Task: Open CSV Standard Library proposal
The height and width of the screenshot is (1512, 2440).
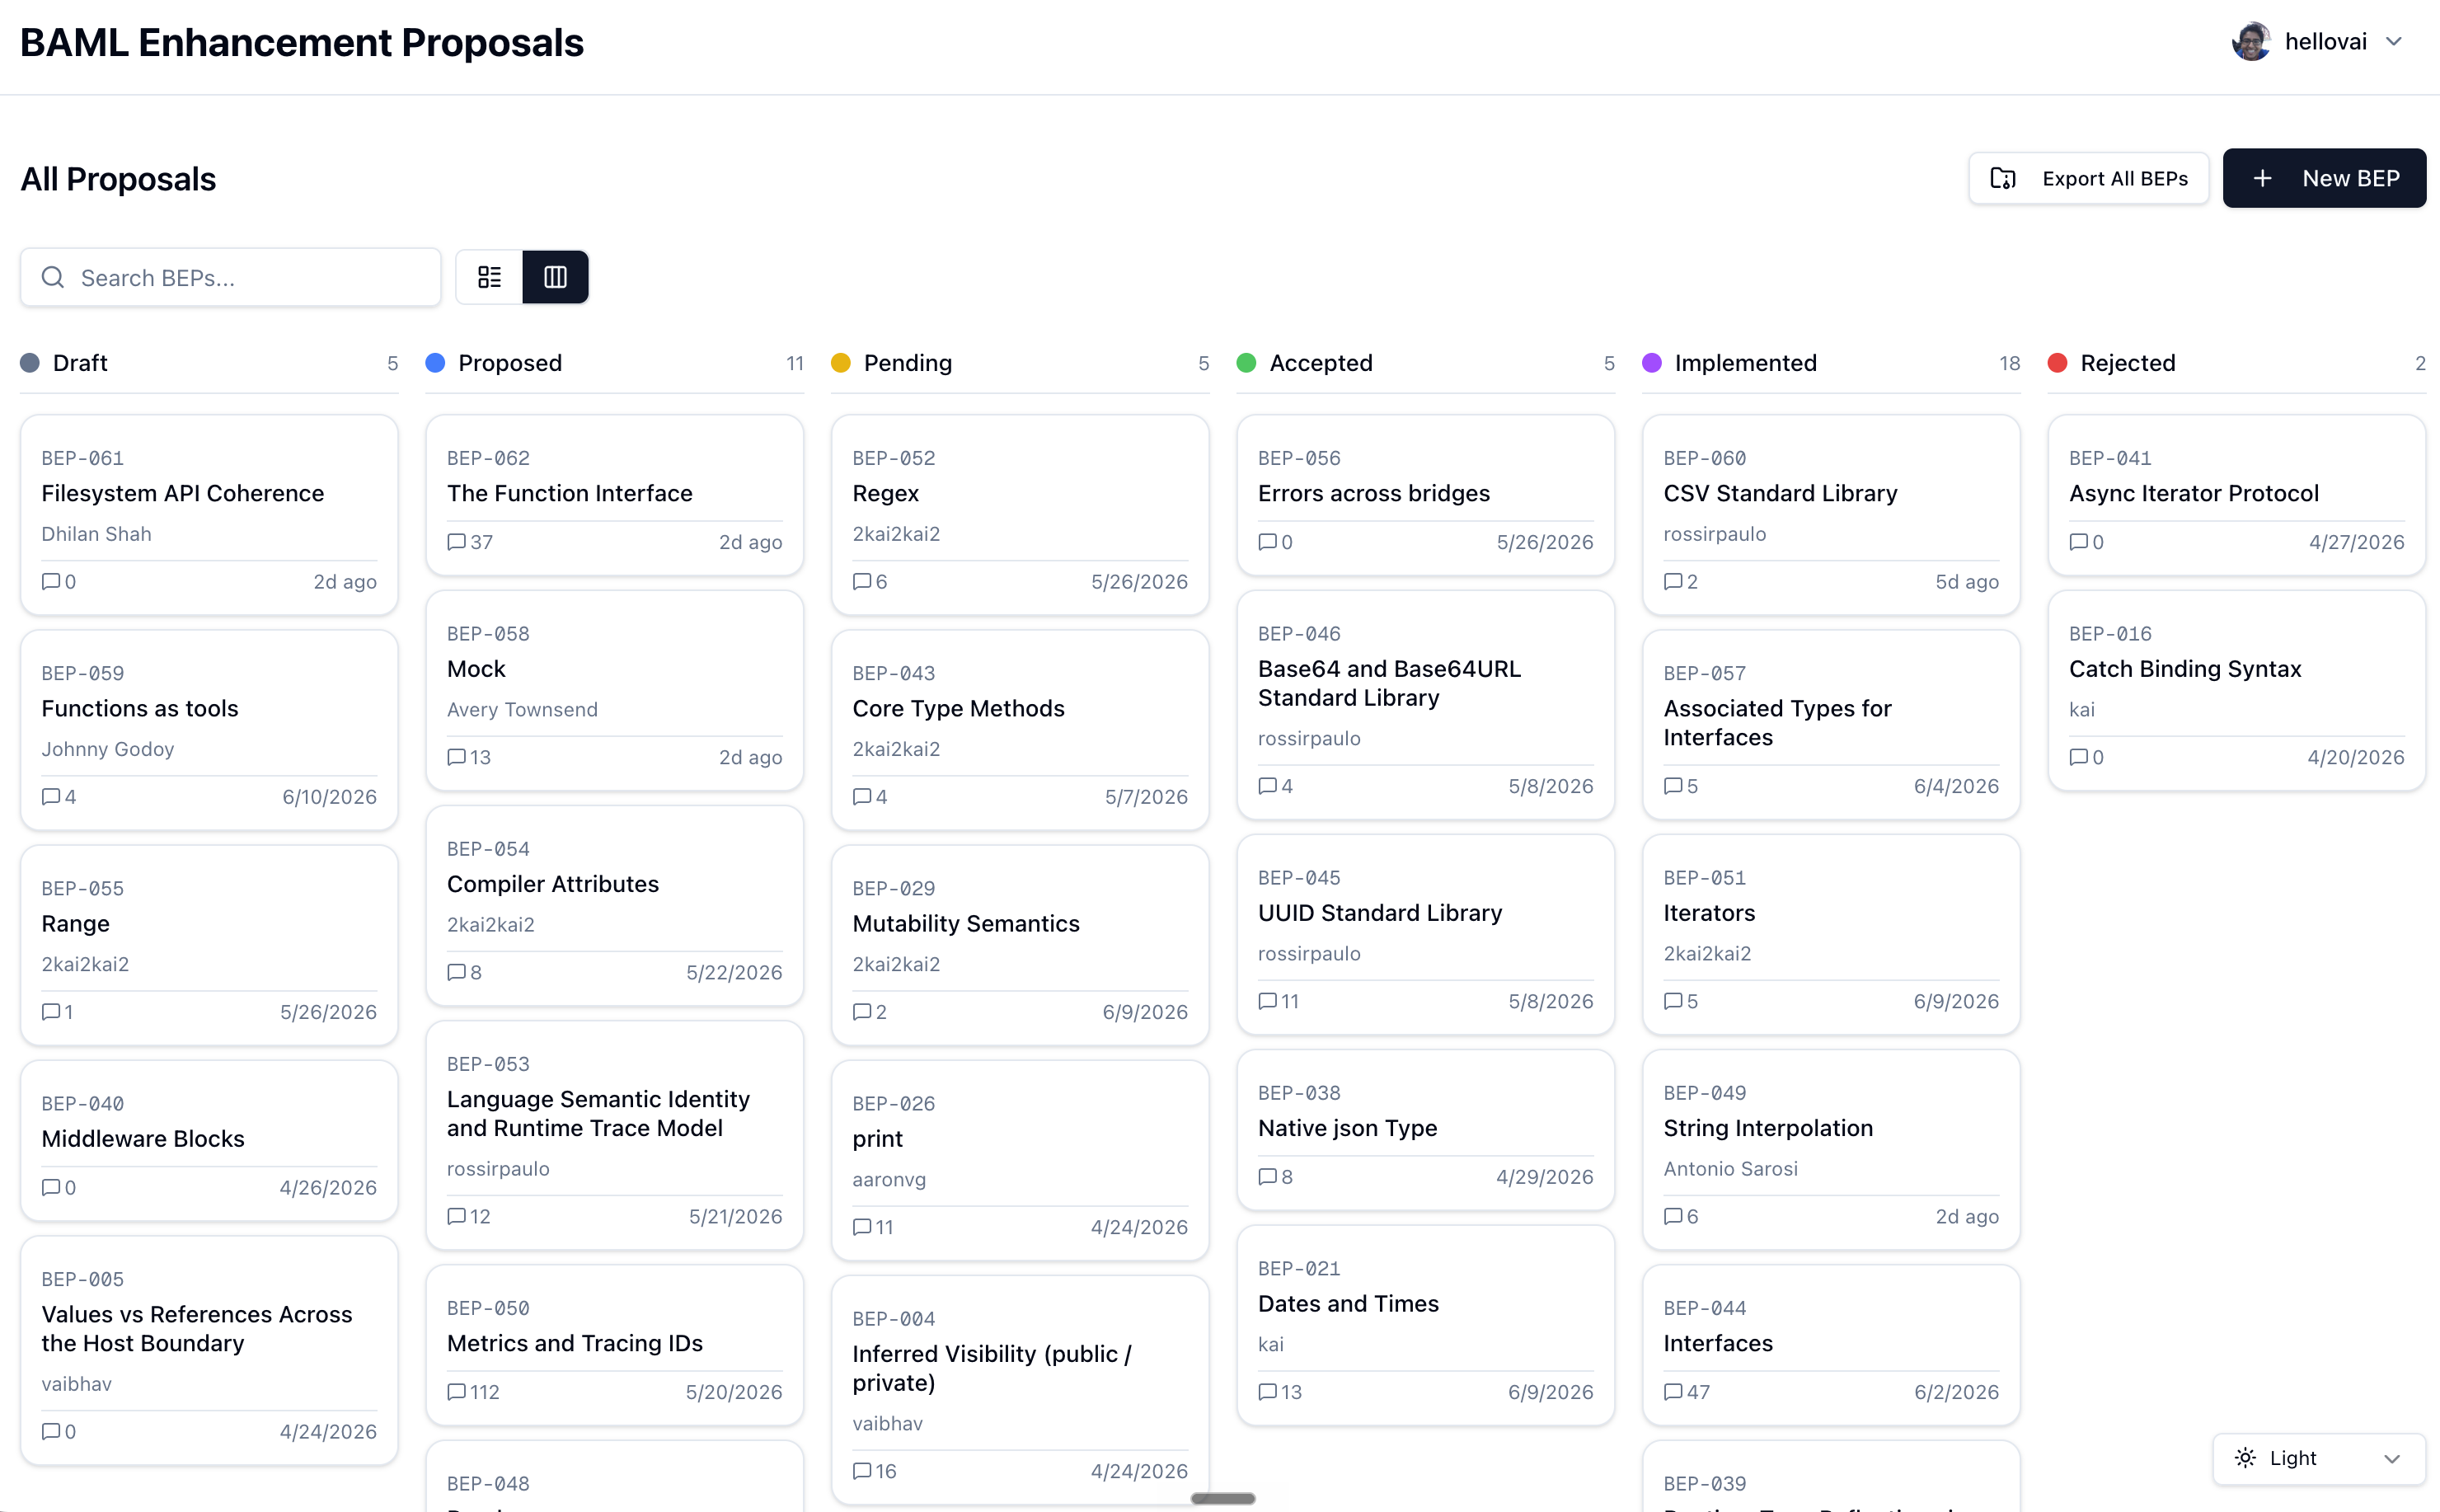Action: [1832, 515]
